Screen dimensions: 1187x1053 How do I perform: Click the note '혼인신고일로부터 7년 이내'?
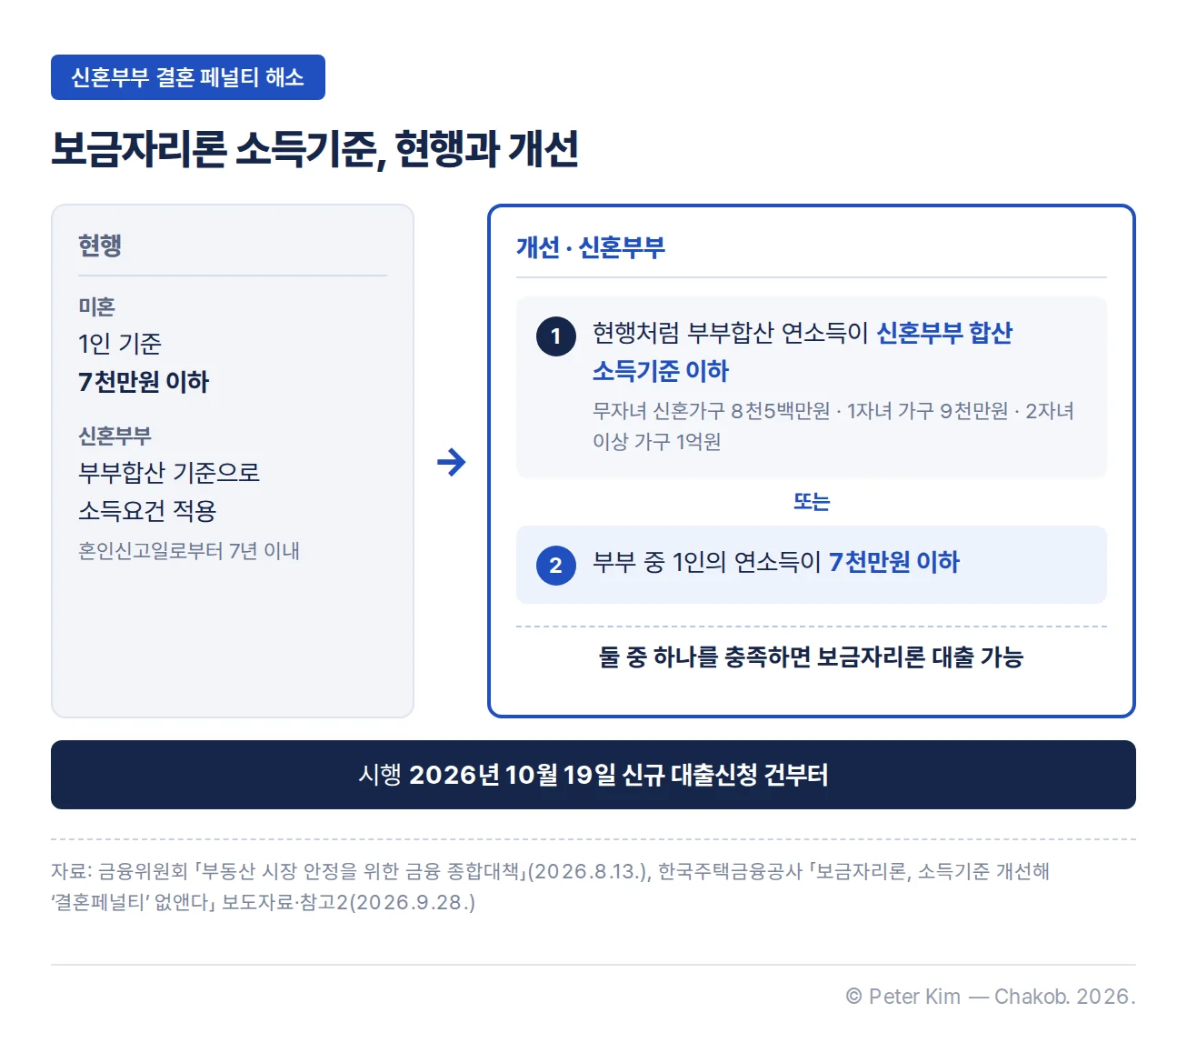pos(189,551)
